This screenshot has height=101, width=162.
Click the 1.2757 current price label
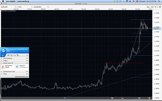coord(156,28)
